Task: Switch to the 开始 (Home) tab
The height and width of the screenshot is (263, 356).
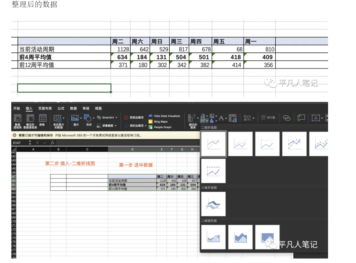Action: click(x=17, y=108)
